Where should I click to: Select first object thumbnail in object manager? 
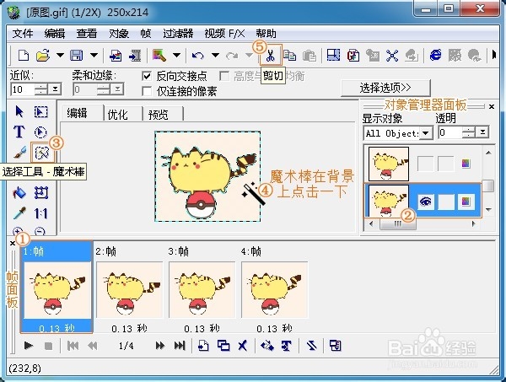click(x=389, y=164)
